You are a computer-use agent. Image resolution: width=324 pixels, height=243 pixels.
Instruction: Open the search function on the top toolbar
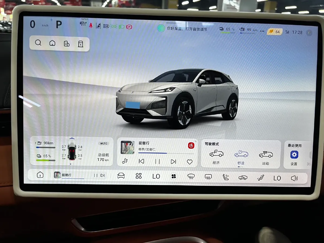click(x=38, y=43)
